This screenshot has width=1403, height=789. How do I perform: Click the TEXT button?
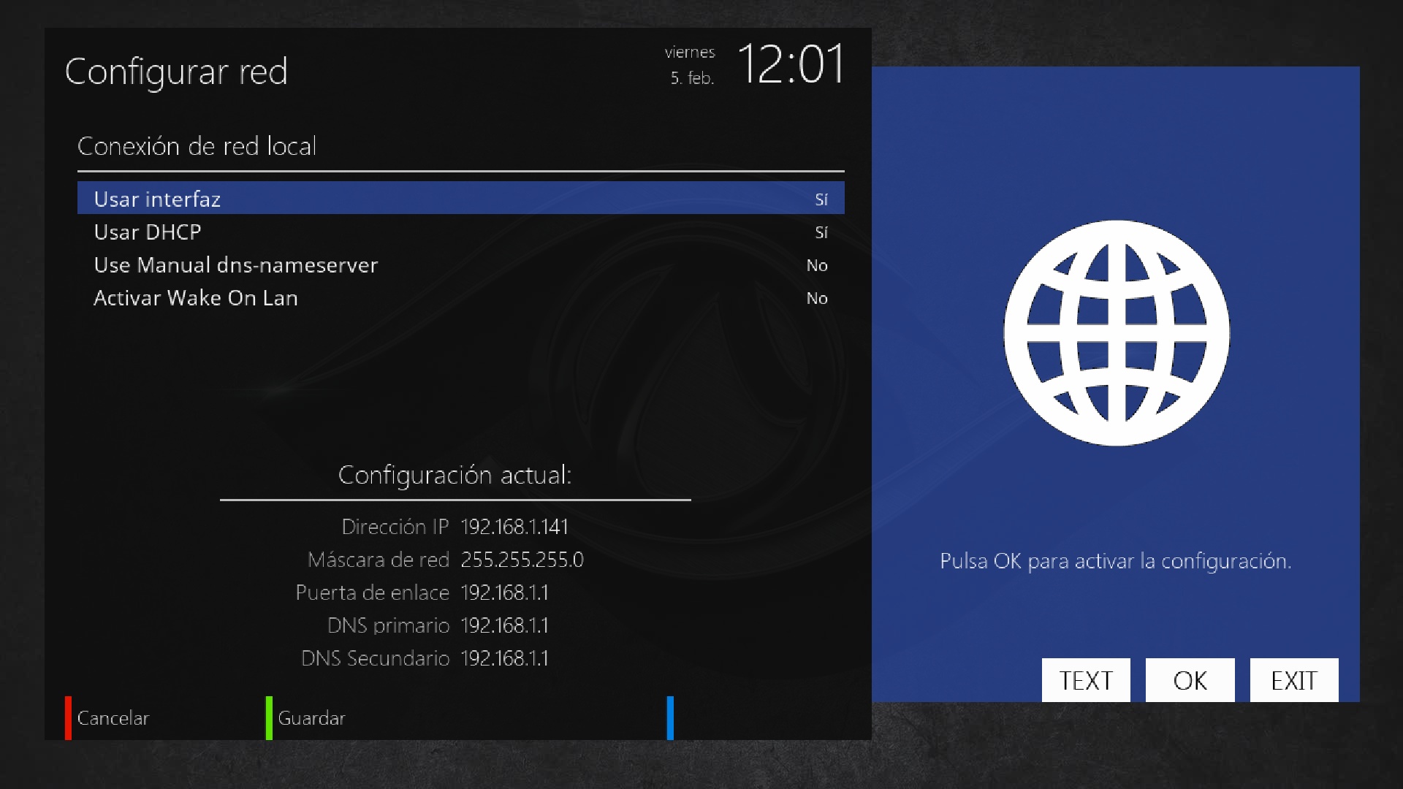[x=1085, y=680]
